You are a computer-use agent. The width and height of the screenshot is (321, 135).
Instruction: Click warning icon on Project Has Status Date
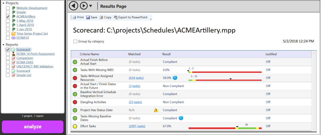156,110
